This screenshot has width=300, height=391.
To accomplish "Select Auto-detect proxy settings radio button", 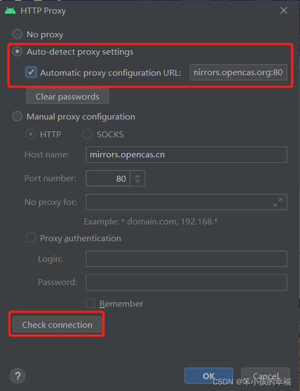I will [17, 51].
